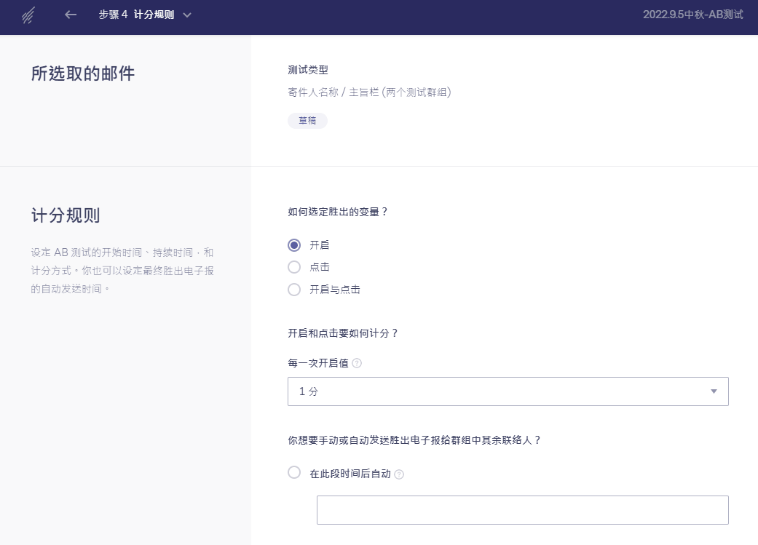
Task: Click the 所选取的邮件 section heading
Action: coord(83,73)
